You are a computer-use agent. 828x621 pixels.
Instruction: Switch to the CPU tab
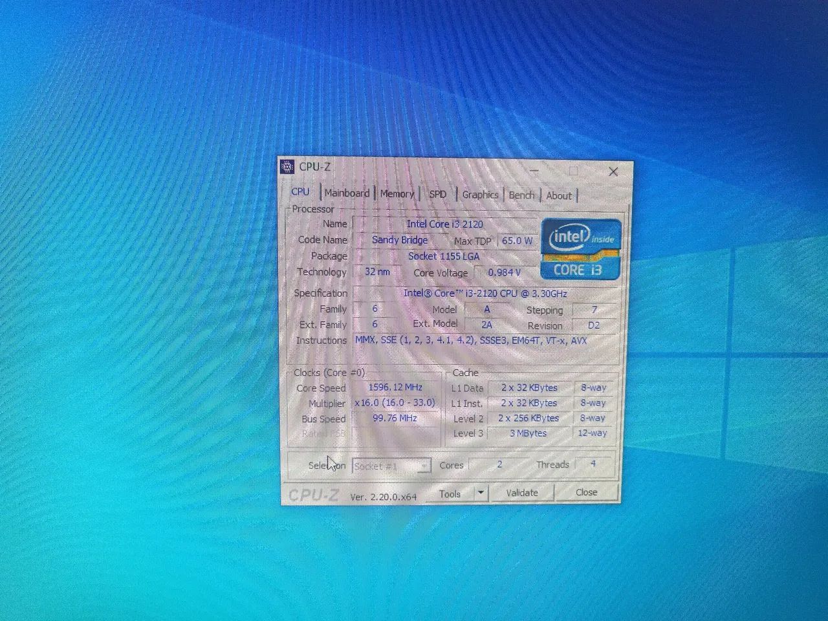point(300,191)
